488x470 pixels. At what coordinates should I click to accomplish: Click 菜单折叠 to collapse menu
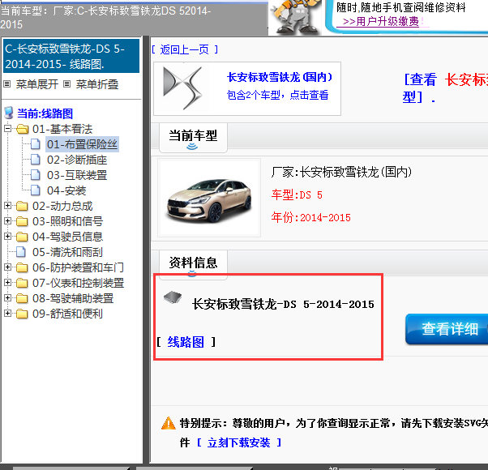[97, 84]
